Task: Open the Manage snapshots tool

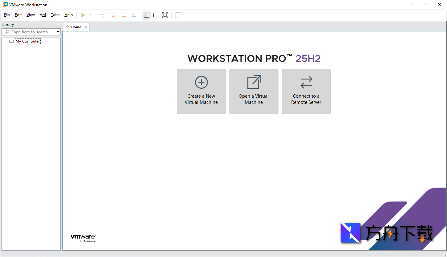Action: (133, 15)
